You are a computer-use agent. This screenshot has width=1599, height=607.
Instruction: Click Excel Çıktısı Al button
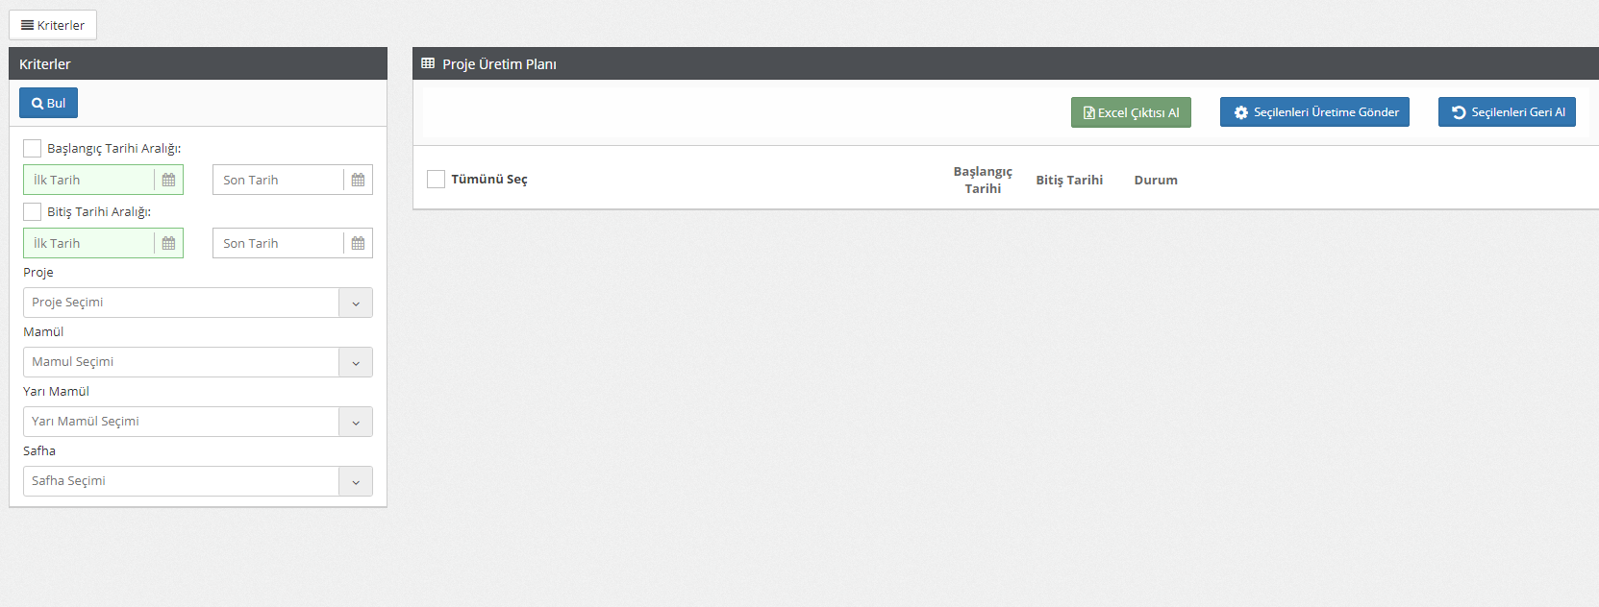click(1131, 112)
